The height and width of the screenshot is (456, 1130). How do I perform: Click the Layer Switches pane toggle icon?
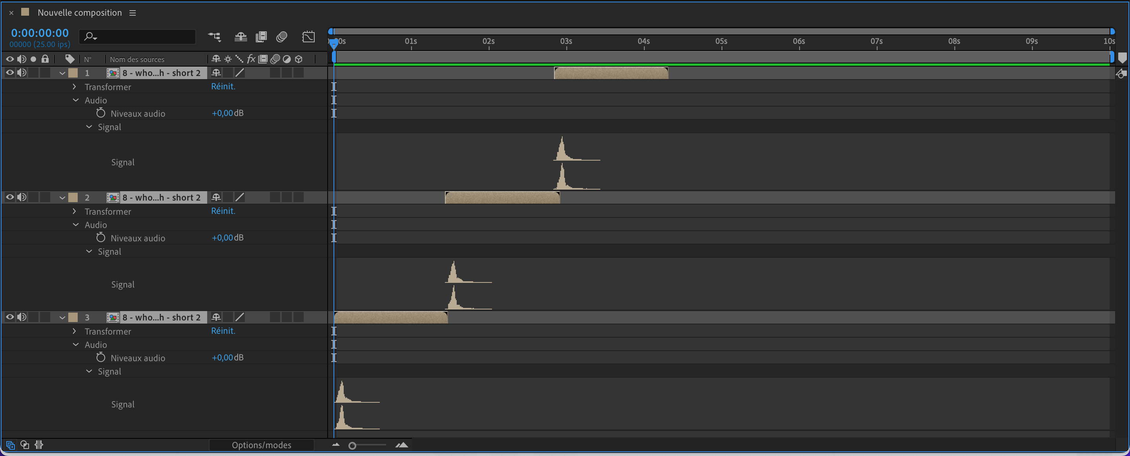click(11, 445)
